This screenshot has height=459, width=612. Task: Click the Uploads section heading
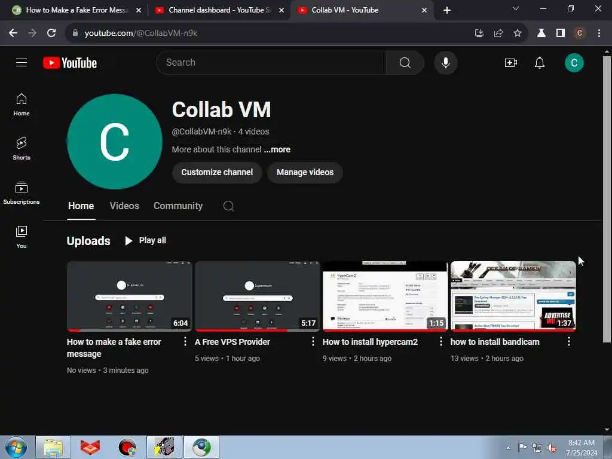tap(88, 241)
